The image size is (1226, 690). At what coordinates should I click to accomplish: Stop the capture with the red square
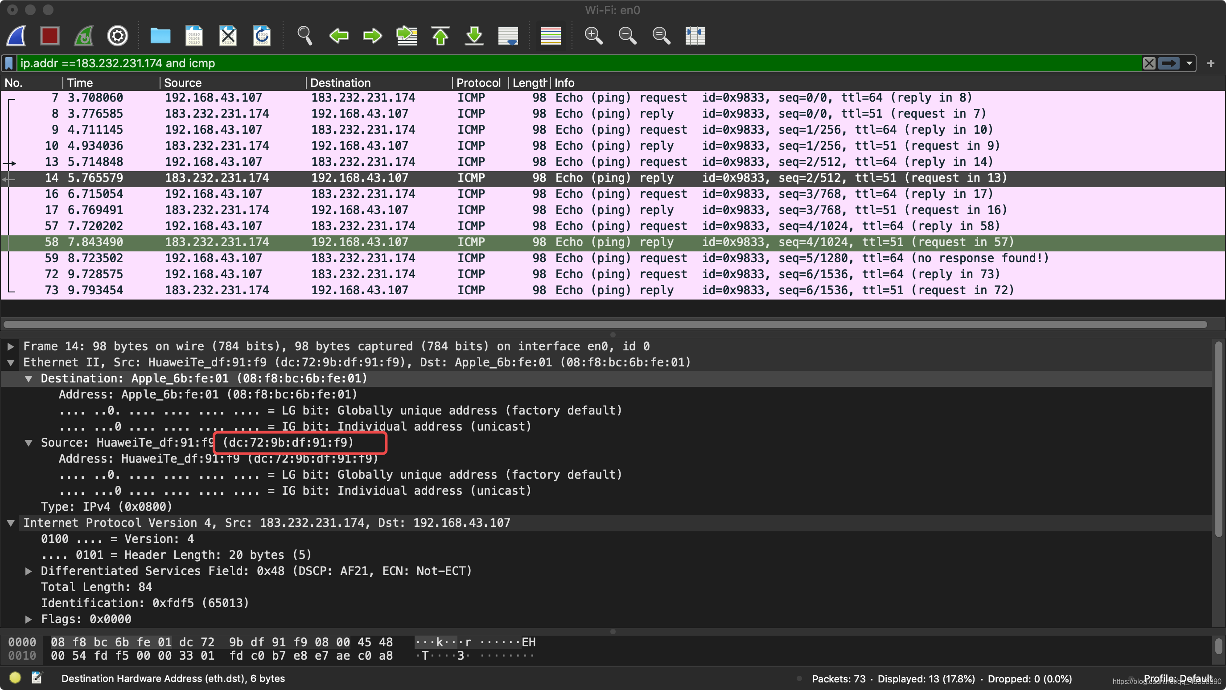point(50,36)
